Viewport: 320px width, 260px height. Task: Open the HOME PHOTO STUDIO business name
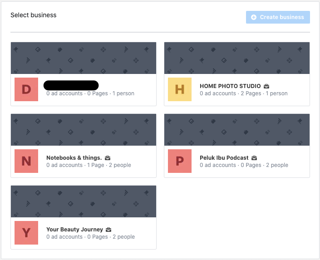click(x=230, y=86)
